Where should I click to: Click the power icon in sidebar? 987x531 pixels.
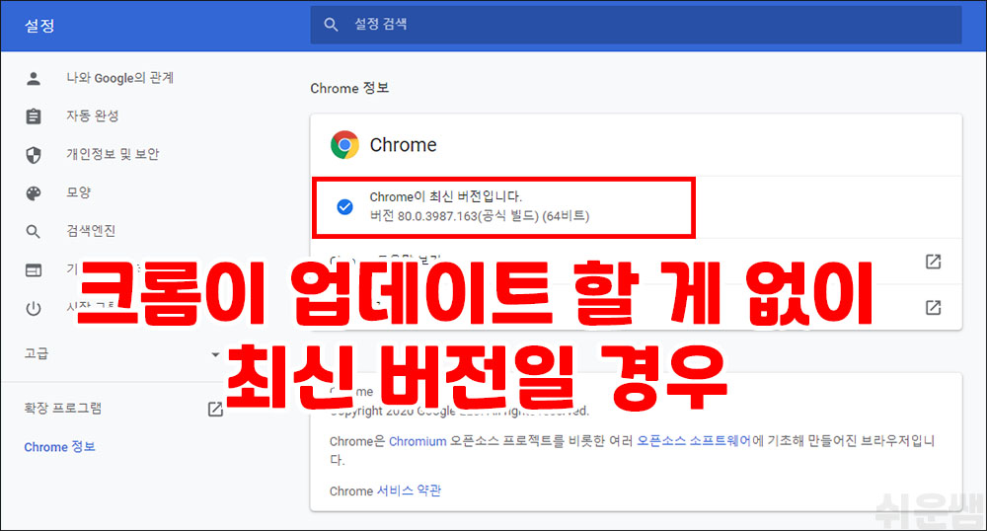click(34, 308)
